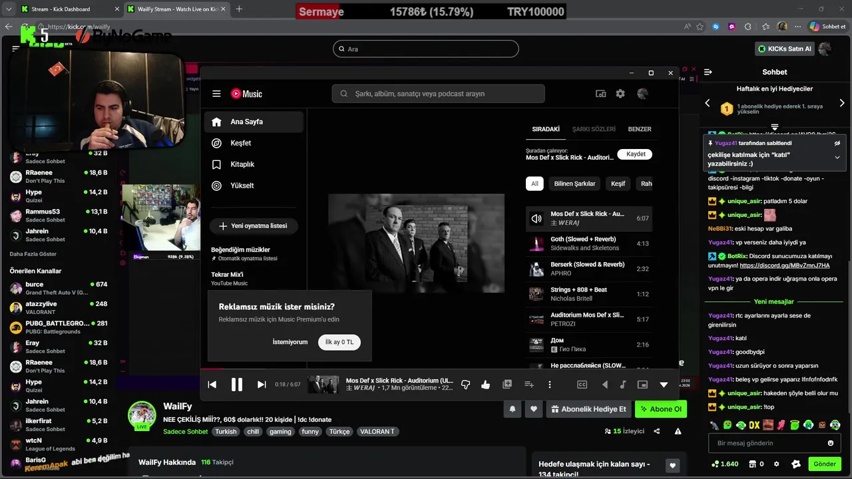This screenshot has height=479, width=852.
Task: Click İlk ay 0 TL offer
Action: [x=339, y=342]
